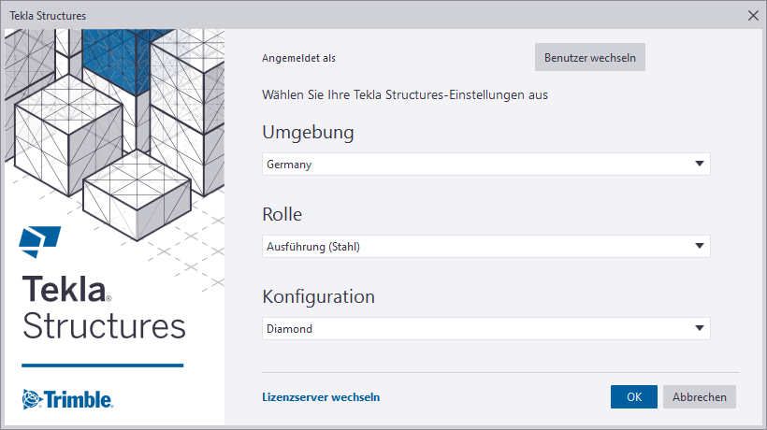Expand the Rolle dropdown arrow
The height and width of the screenshot is (430, 767).
[x=700, y=247]
